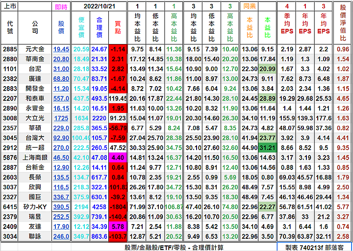
Task: Open stock price link 390.5 for 矽力-KY
Action: [x=61, y=207]
